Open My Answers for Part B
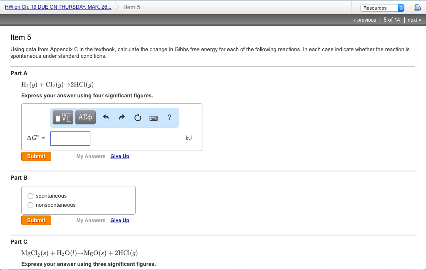426x270 pixels. click(x=91, y=220)
